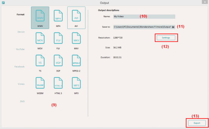209x129 pixels.
Task: Click the size value 56.2 MB
Action: (117, 47)
